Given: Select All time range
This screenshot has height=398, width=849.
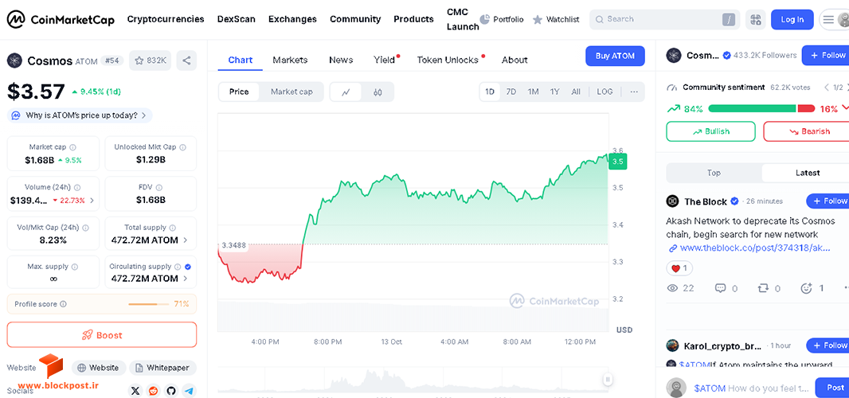Looking at the screenshot, I should point(576,92).
